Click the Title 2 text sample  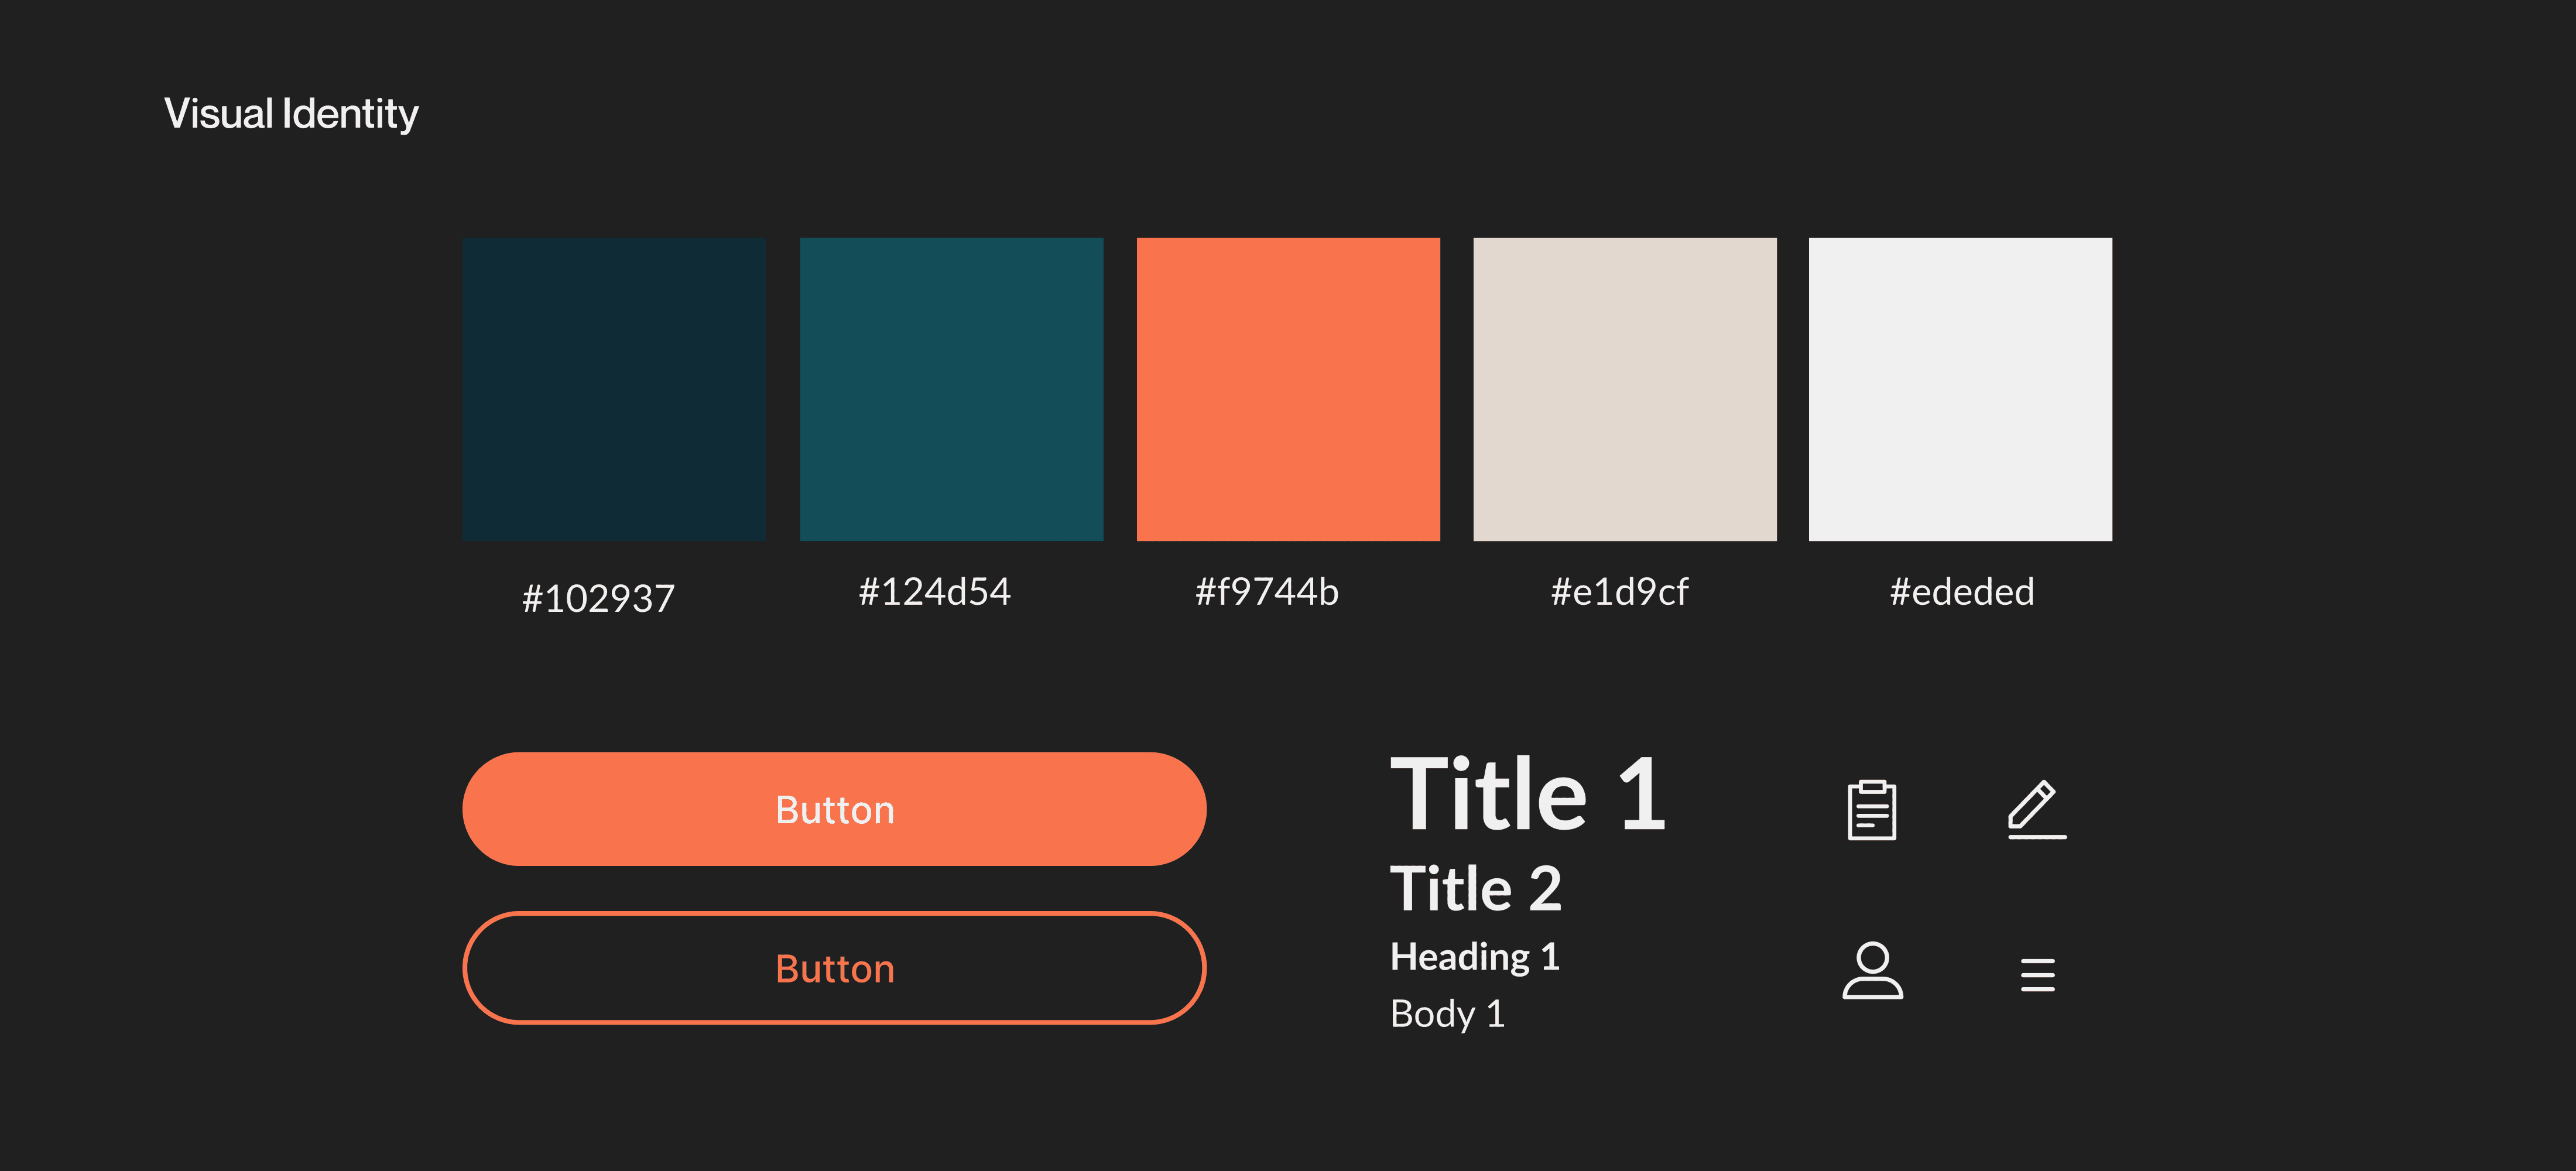1475,888
